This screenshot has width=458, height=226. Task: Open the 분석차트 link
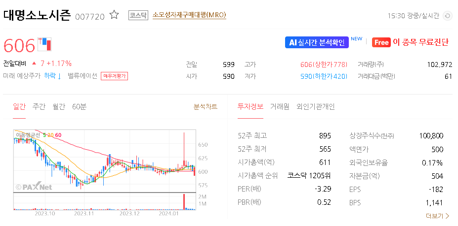tap(206, 106)
